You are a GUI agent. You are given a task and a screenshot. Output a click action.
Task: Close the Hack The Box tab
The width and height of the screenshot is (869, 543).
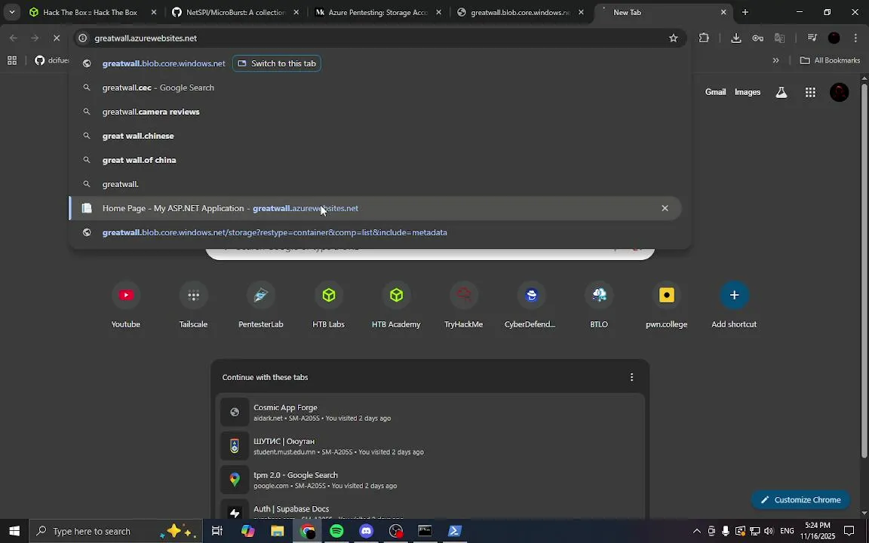[x=154, y=12]
